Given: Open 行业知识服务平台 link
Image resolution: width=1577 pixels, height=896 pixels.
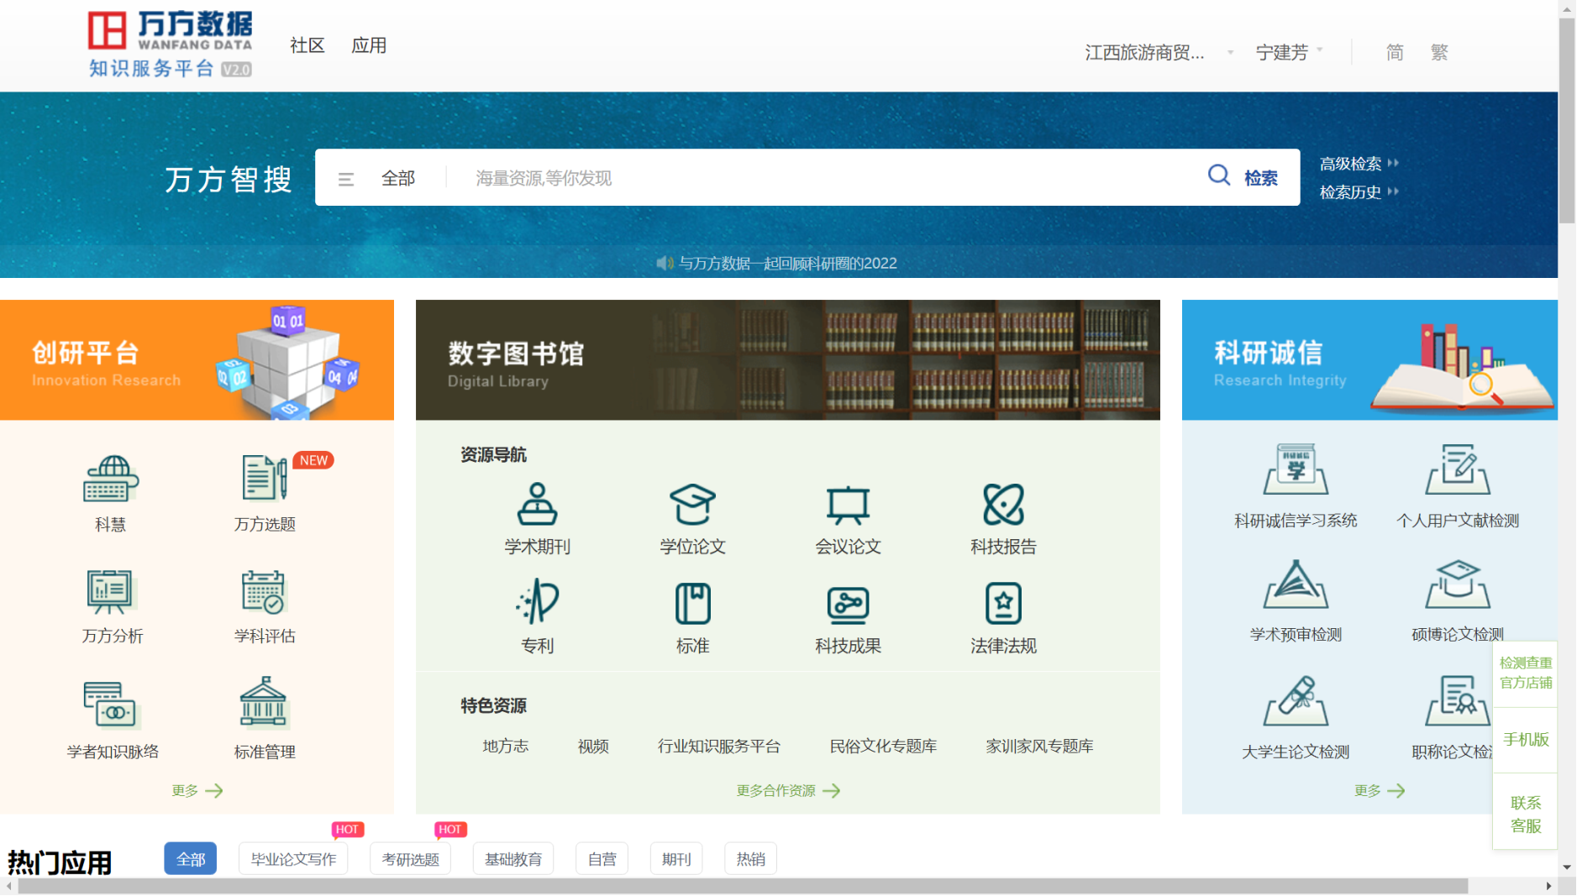Looking at the screenshot, I should [719, 746].
